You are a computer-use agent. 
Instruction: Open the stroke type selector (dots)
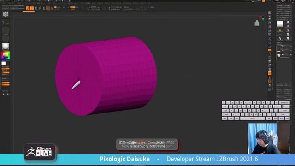pos(6,23)
